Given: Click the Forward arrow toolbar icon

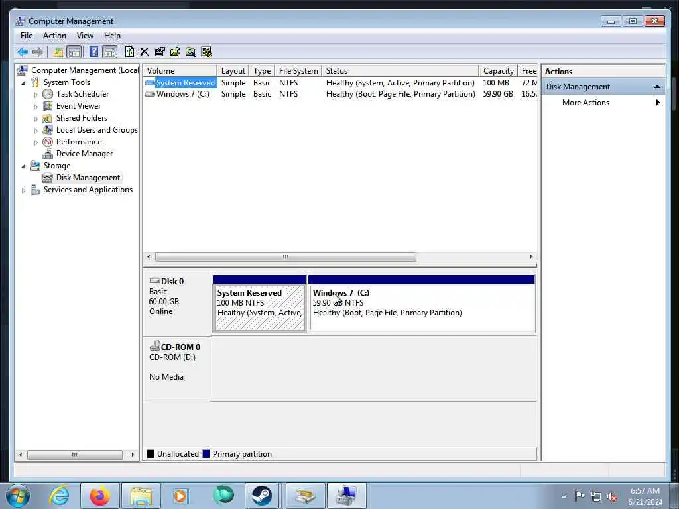Looking at the screenshot, I should coord(38,52).
